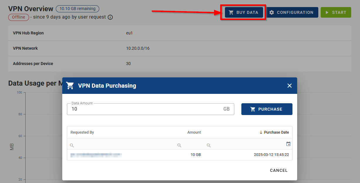Click search icon in Requested By filter

tap(72, 145)
